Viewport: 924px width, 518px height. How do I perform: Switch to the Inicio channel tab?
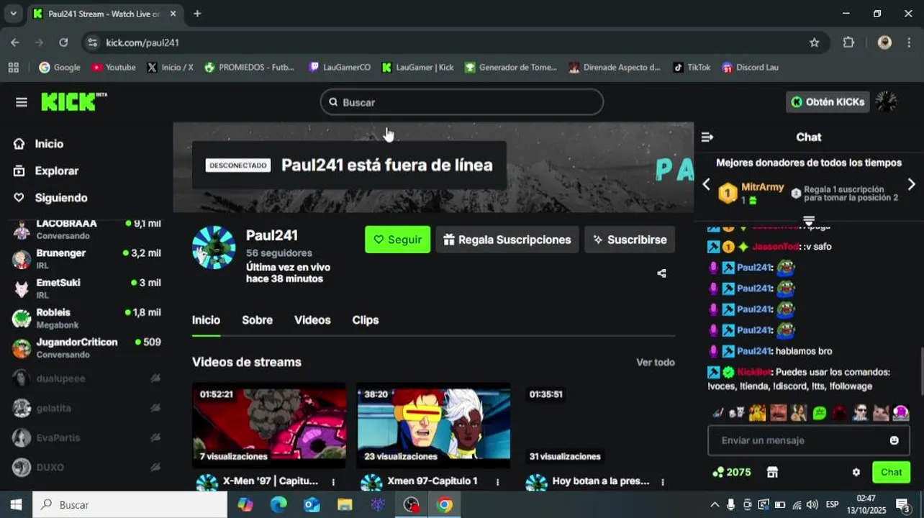[x=206, y=320]
